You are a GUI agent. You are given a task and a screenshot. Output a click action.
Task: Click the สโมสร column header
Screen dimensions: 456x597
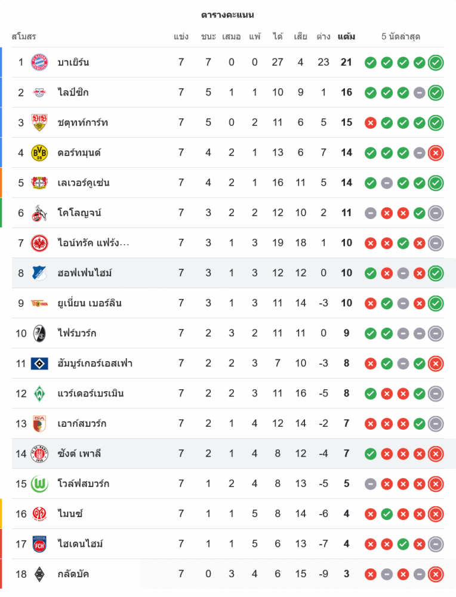24,36
